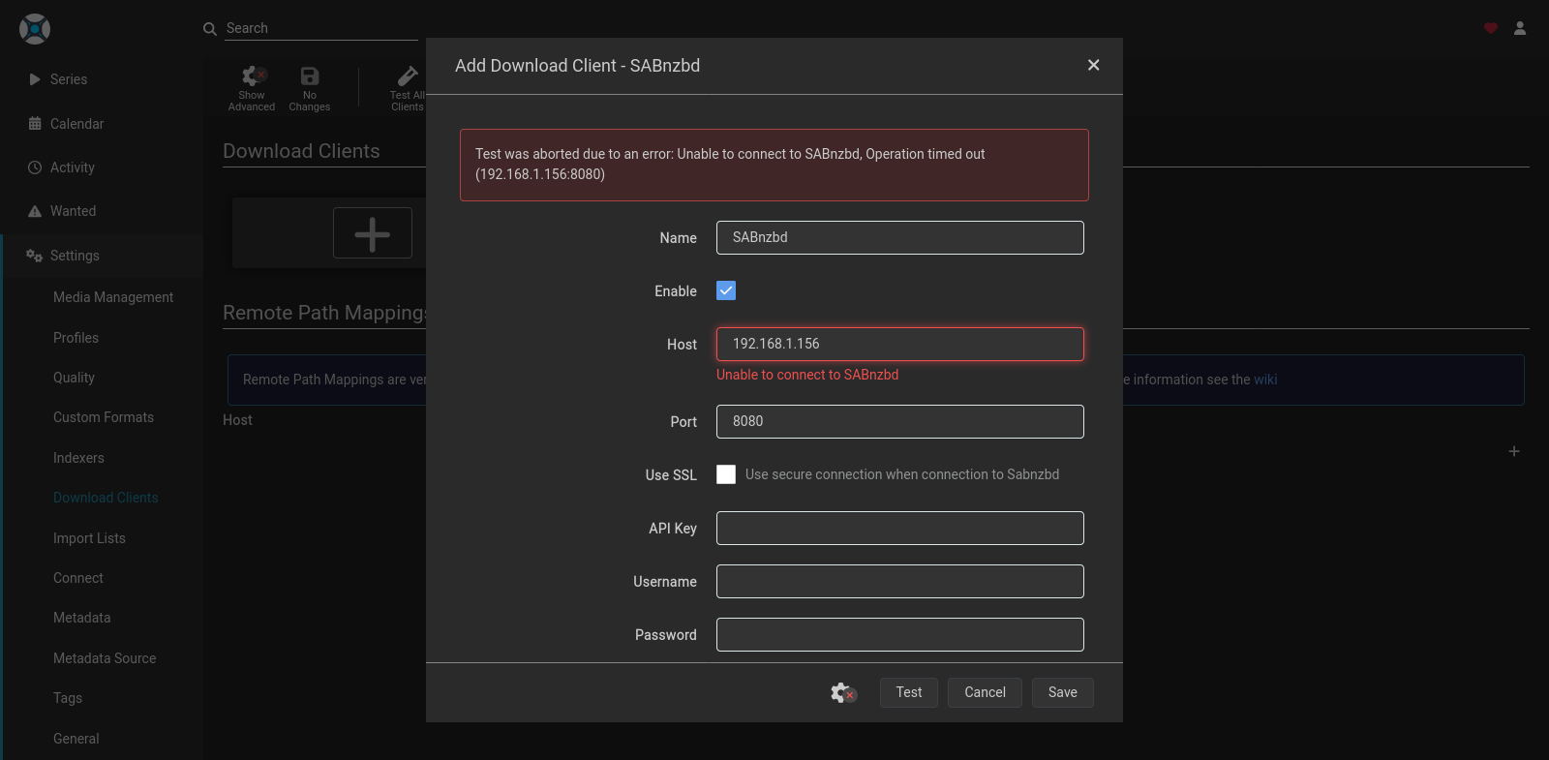The height and width of the screenshot is (760, 1549).
Task: Click the Settings gears icon
Action: [35, 256]
